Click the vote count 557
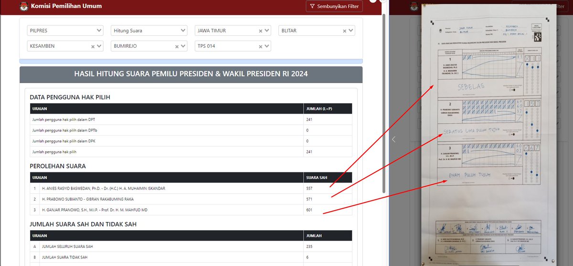 309,189
